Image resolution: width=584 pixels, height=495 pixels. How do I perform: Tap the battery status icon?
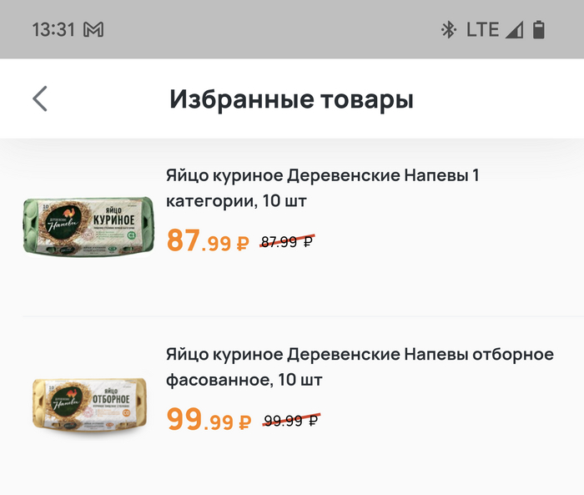click(x=539, y=30)
